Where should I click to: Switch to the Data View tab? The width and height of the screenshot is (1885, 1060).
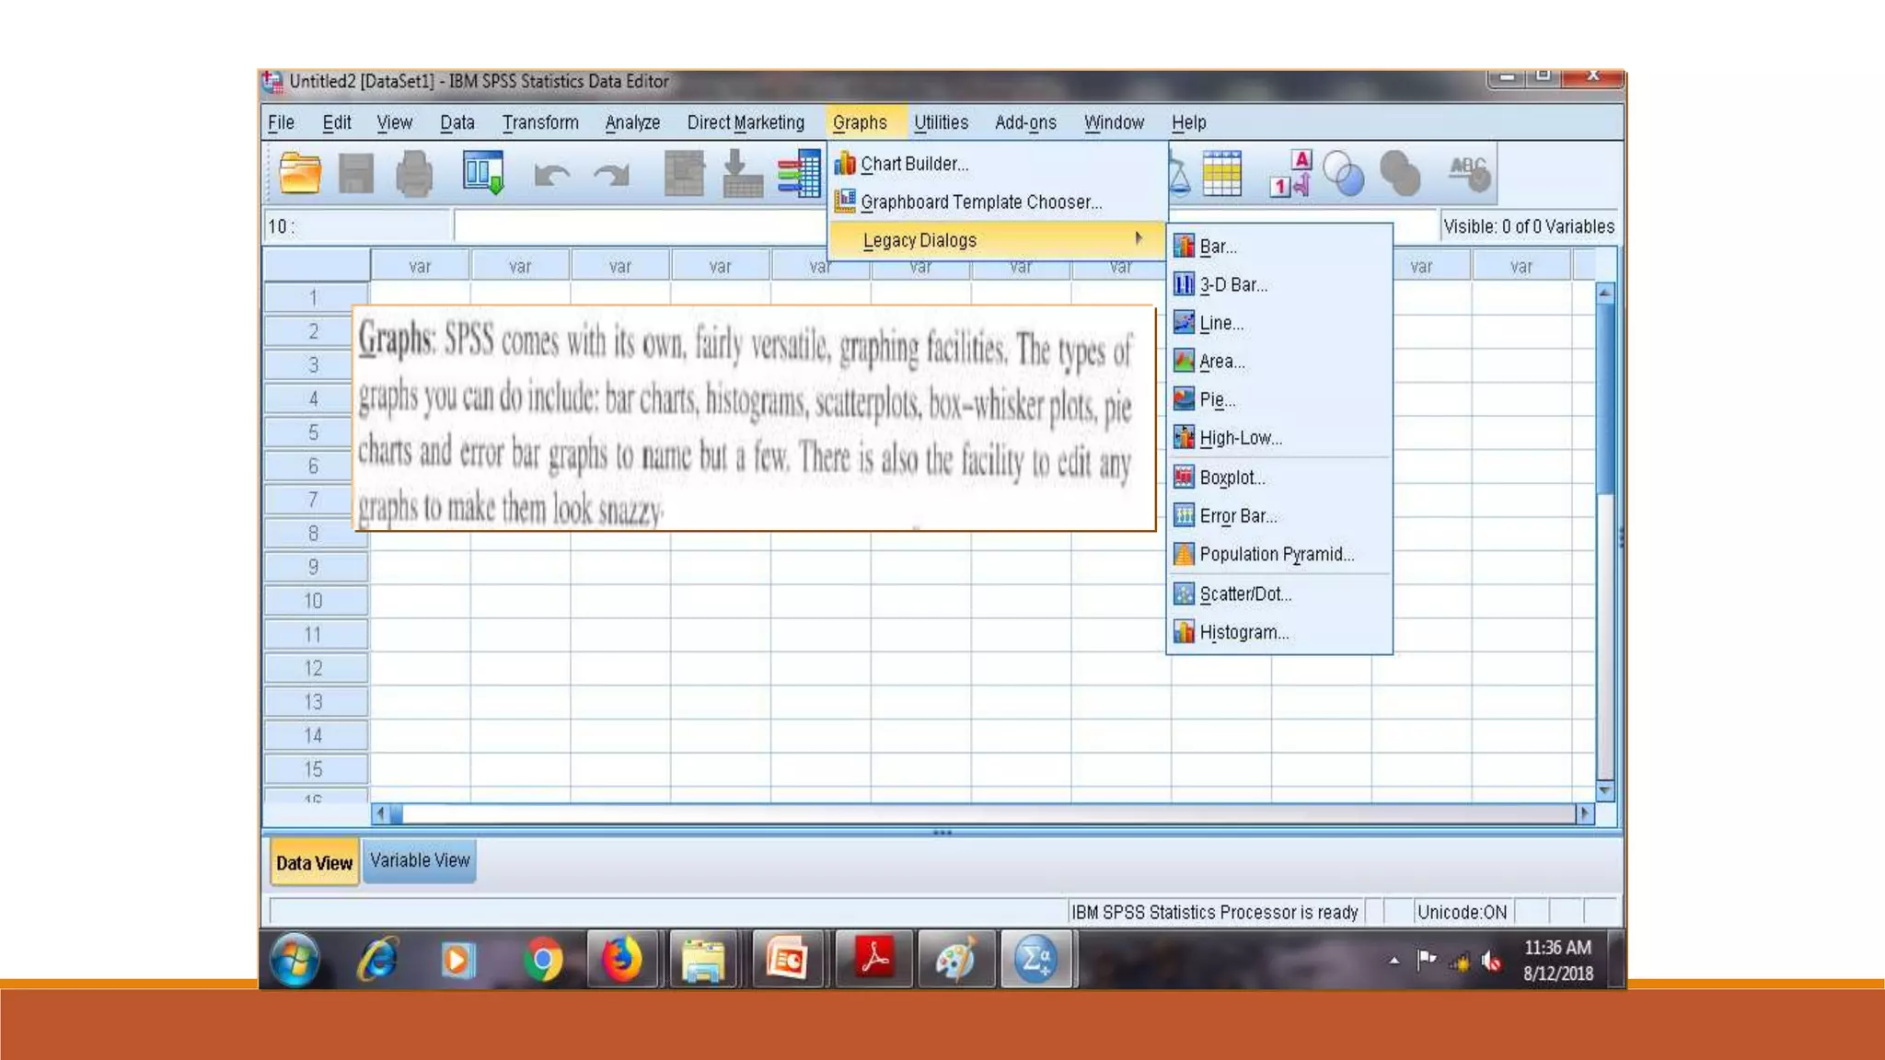point(314,863)
